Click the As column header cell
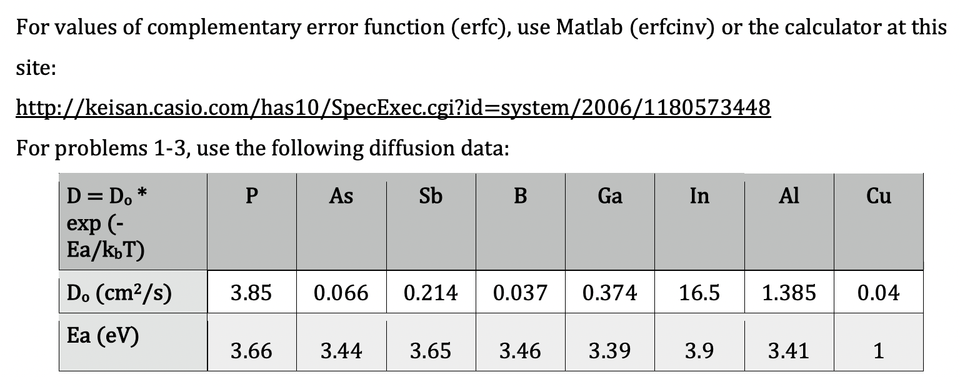This screenshot has width=960, height=387. tap(341, 197)
